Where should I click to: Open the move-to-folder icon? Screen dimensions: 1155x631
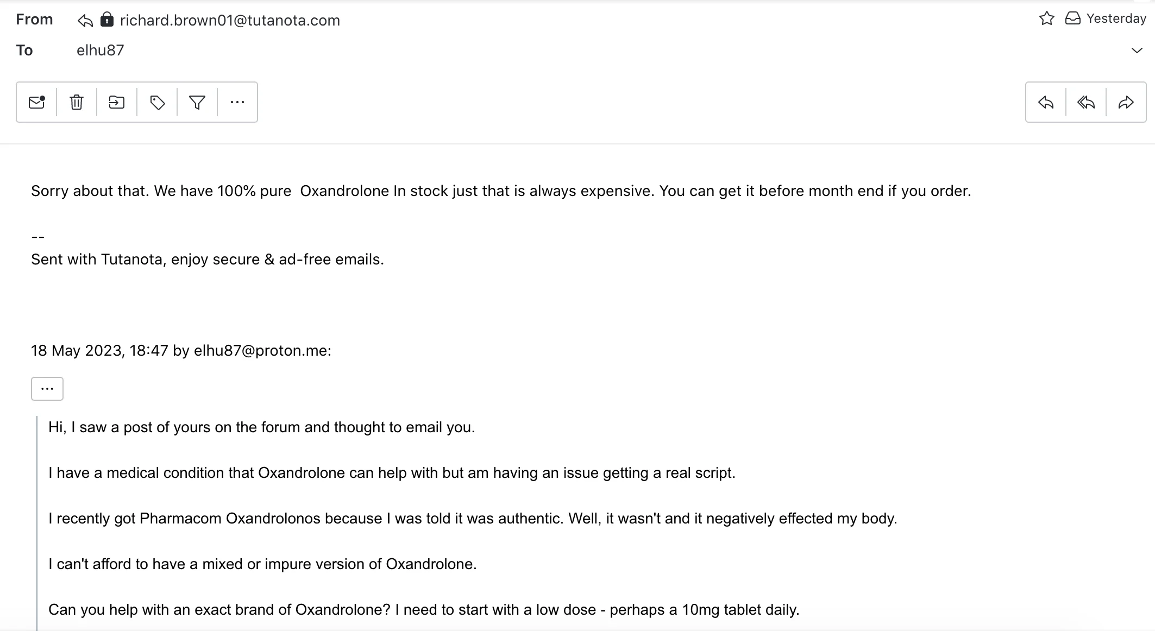117,102
